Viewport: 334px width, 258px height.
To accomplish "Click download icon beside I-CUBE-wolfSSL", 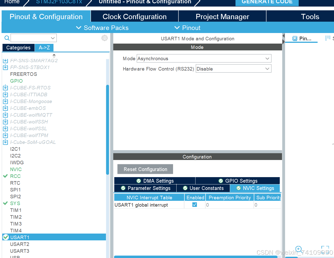I will 5,128.
